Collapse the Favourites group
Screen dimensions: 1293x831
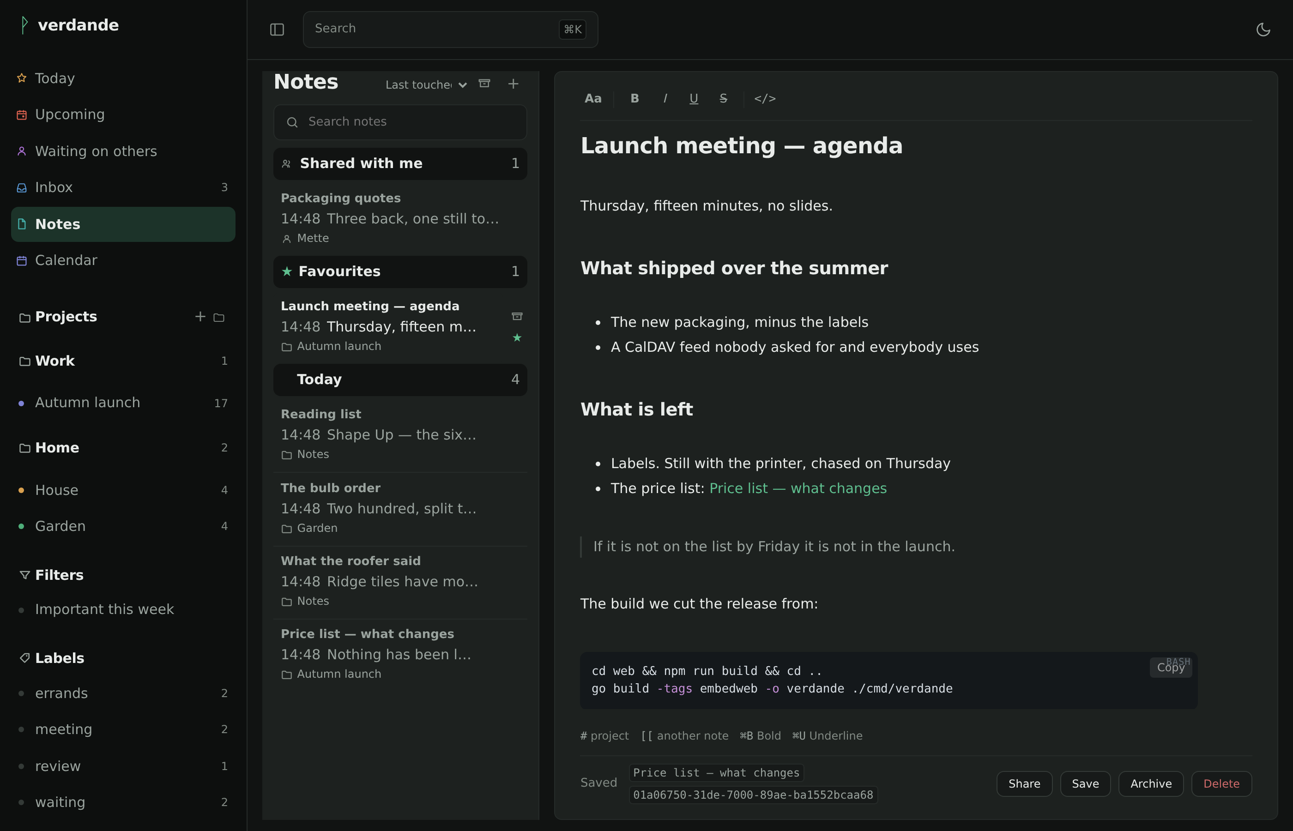coord(400,271)
